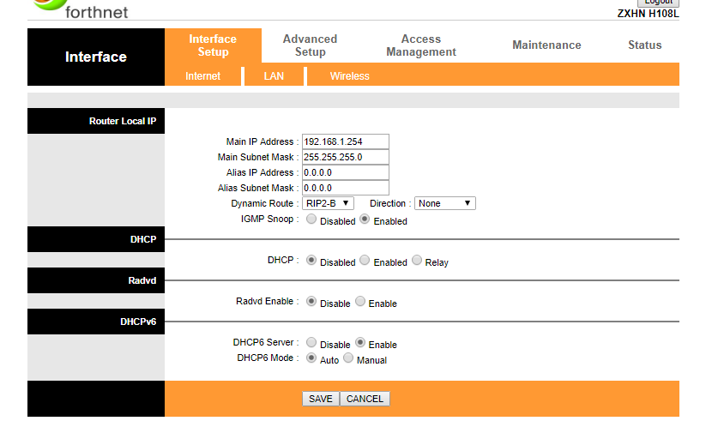The image size is (706, 445).
Task: Select DHCP Disabled radio button
Action: [x=311, y=260]
